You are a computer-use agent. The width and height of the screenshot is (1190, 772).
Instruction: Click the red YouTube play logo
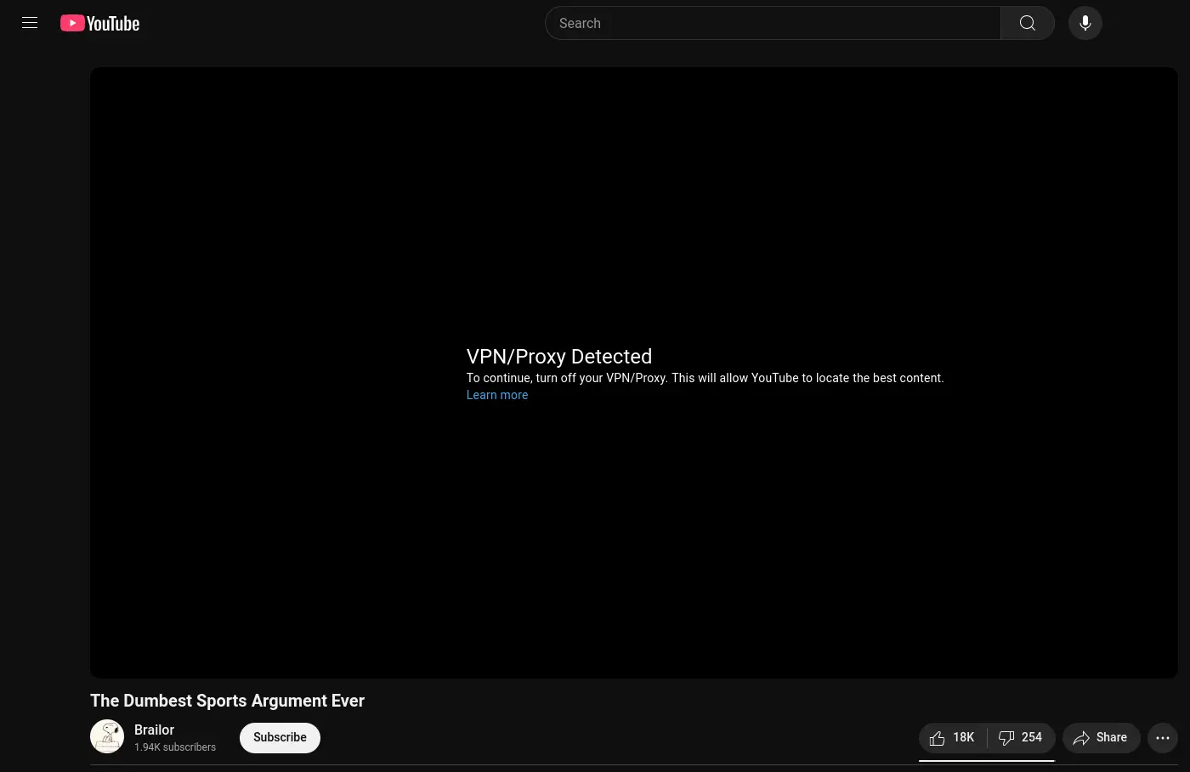tap(72, 23)
